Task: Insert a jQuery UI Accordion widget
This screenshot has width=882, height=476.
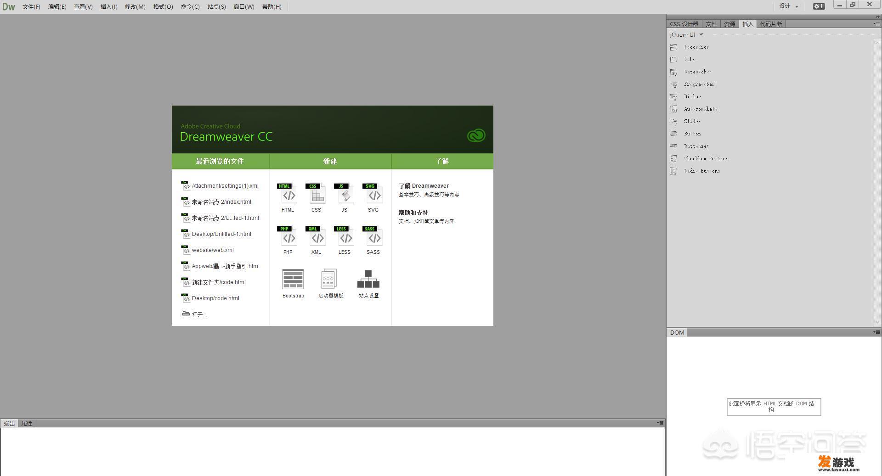Action: pyautogui.click(x=690, y=47)
